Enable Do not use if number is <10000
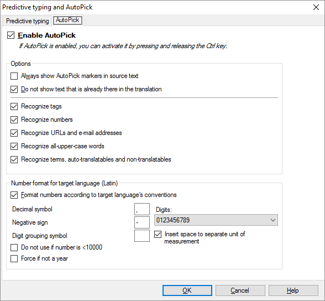 pos(14,248)
